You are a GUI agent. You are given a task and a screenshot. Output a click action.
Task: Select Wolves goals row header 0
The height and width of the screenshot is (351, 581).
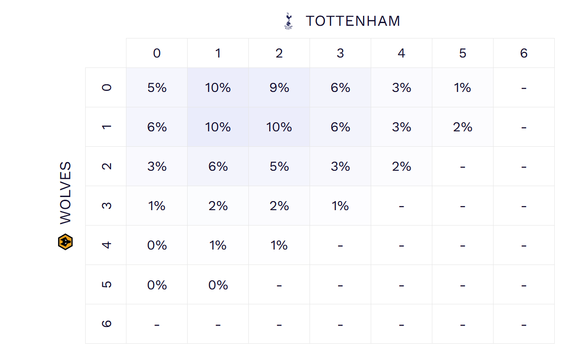tap(106, 87)
